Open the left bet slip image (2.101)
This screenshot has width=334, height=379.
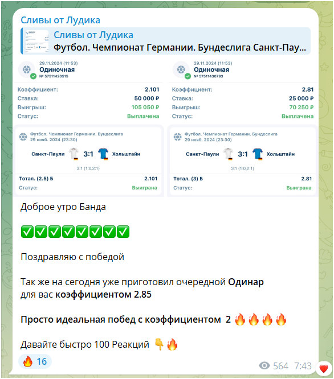pos(88,127)
